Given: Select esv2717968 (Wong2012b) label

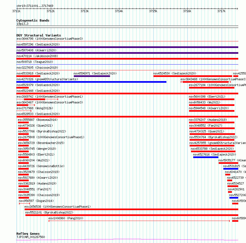Looking at the screenshot, I should [35, 108].
